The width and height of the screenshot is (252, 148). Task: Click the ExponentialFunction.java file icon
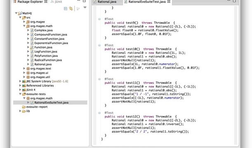click(x=32, y=43)
